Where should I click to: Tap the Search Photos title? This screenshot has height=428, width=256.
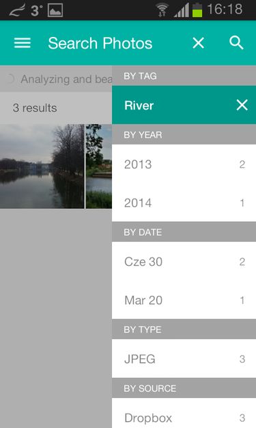pyautogui.click(x=100, y=43)
